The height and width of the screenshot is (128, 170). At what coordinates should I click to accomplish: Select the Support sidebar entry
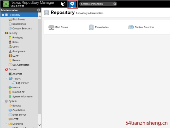(x=13, y=69)
